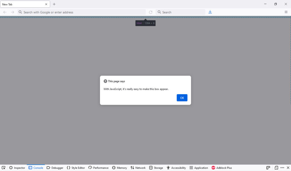Screen dimensions: 291x171
Task: Click the address bar field
Action: click(x=82, y=12)
